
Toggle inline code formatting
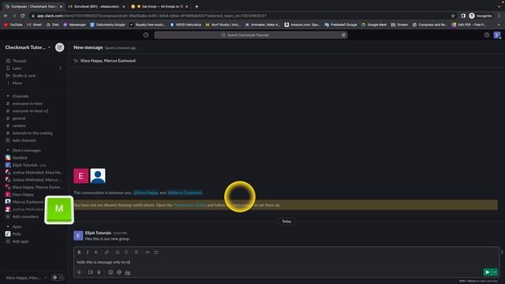[x=148, y=252]
